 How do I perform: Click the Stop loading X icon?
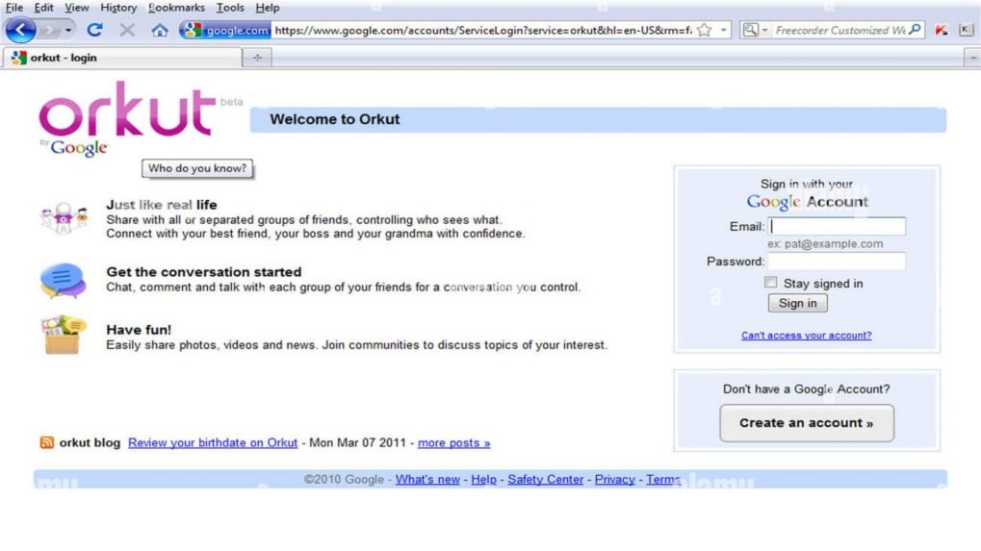tap(127, 30)
